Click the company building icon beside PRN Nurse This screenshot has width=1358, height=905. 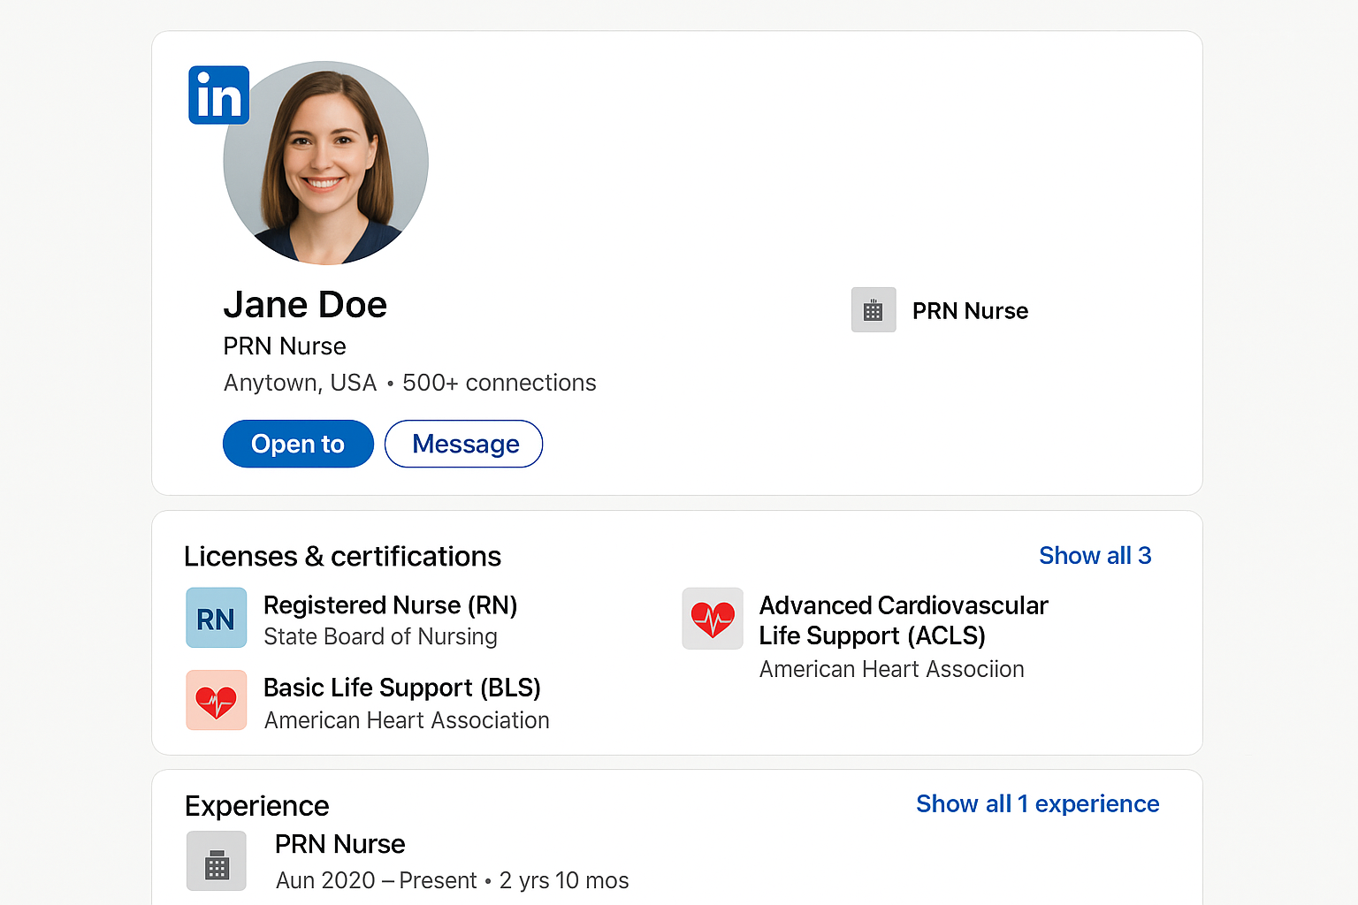(874, 310)
